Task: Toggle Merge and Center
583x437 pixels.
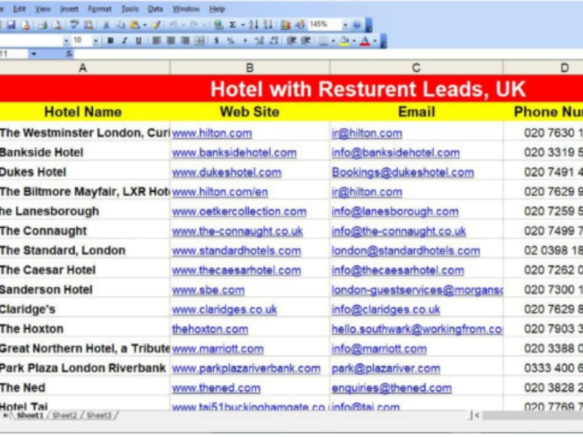Action: (x=199, y=41)
